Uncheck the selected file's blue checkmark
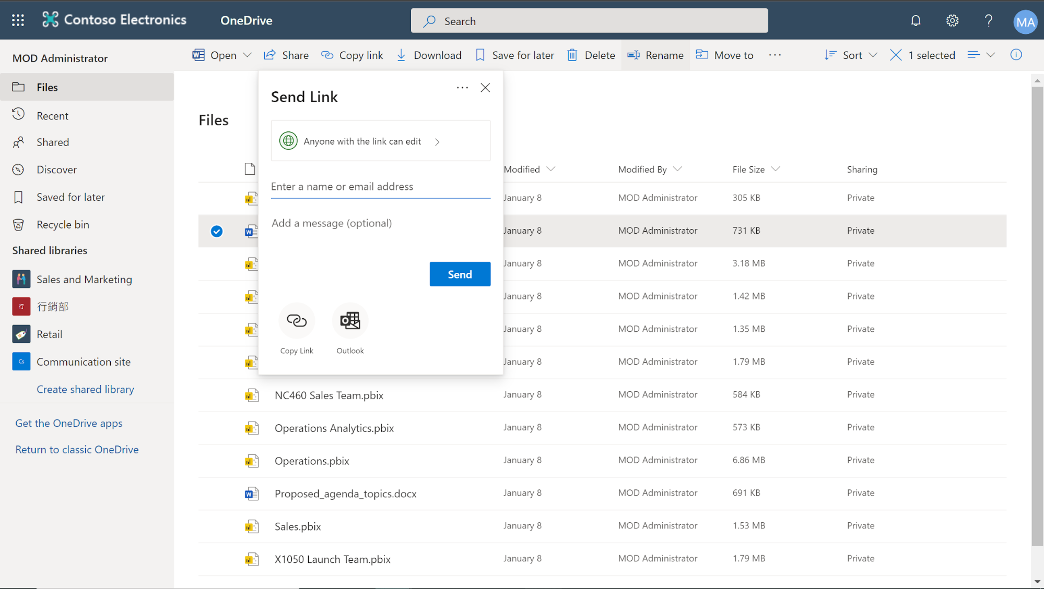The height and width of the screenshot is (589, 1044). [x=217, y=231]
